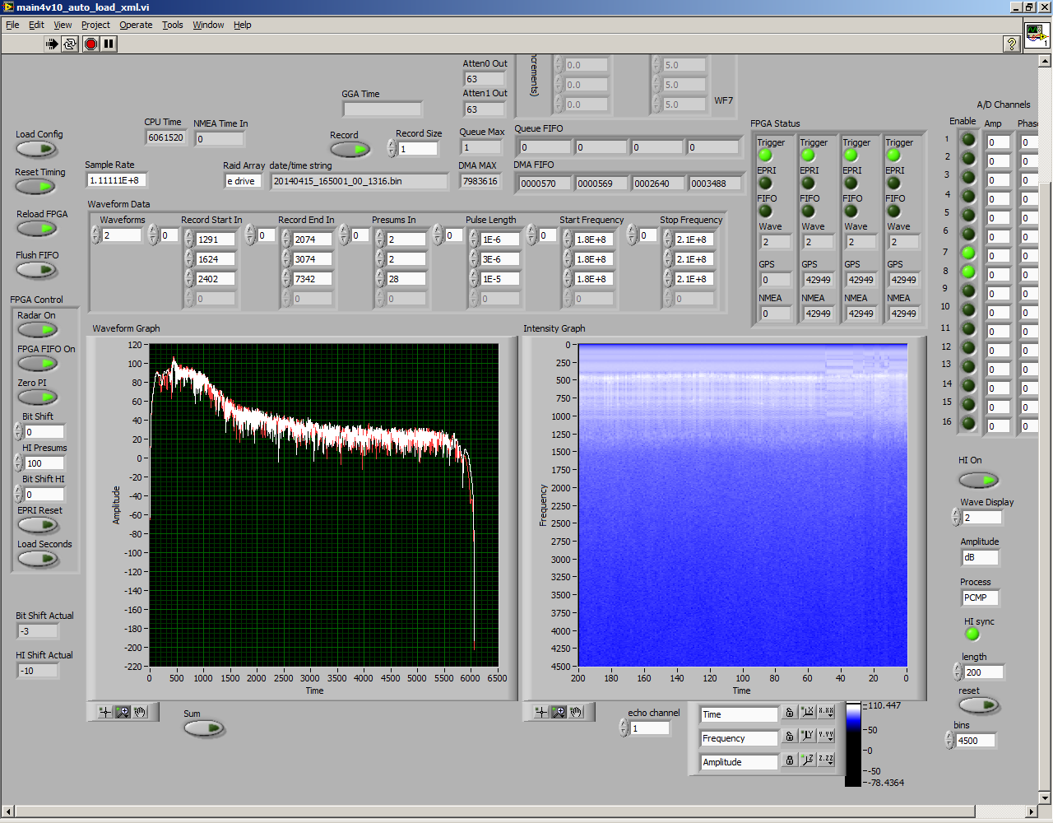Select the pan hand tool under Waveform Graph
Viewport: 1053px width, 823px height.
[x=141, y=712]
